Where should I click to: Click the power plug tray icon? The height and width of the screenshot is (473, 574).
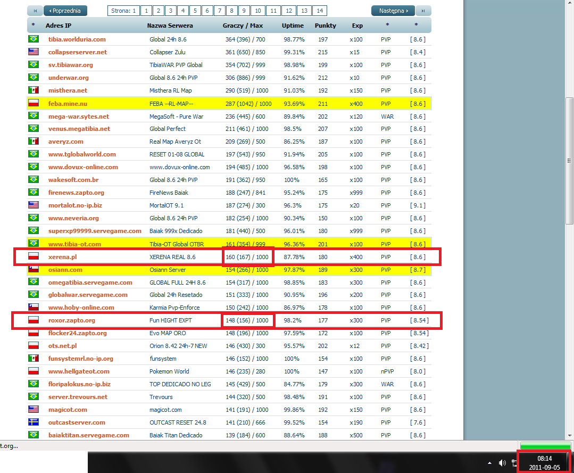tap(514, 463)
